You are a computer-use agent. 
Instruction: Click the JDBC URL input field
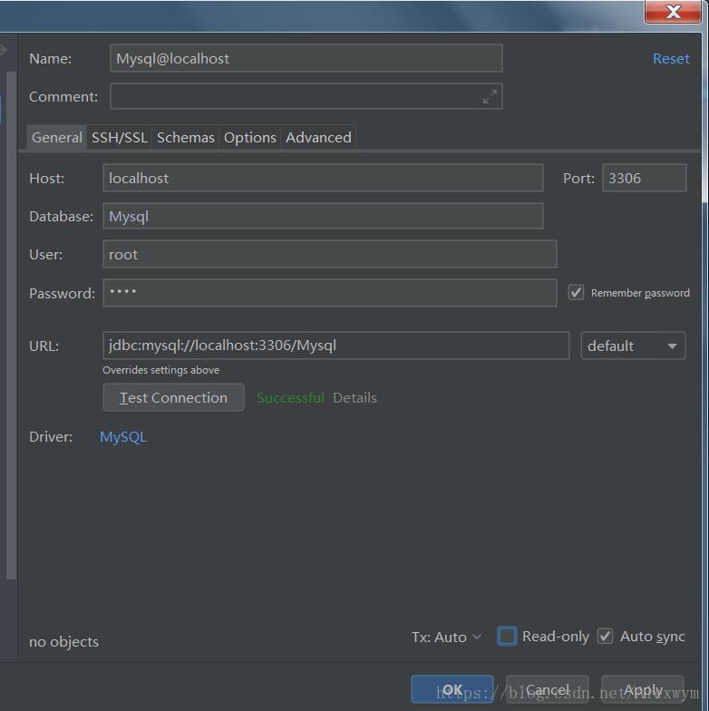pos(335,346)
